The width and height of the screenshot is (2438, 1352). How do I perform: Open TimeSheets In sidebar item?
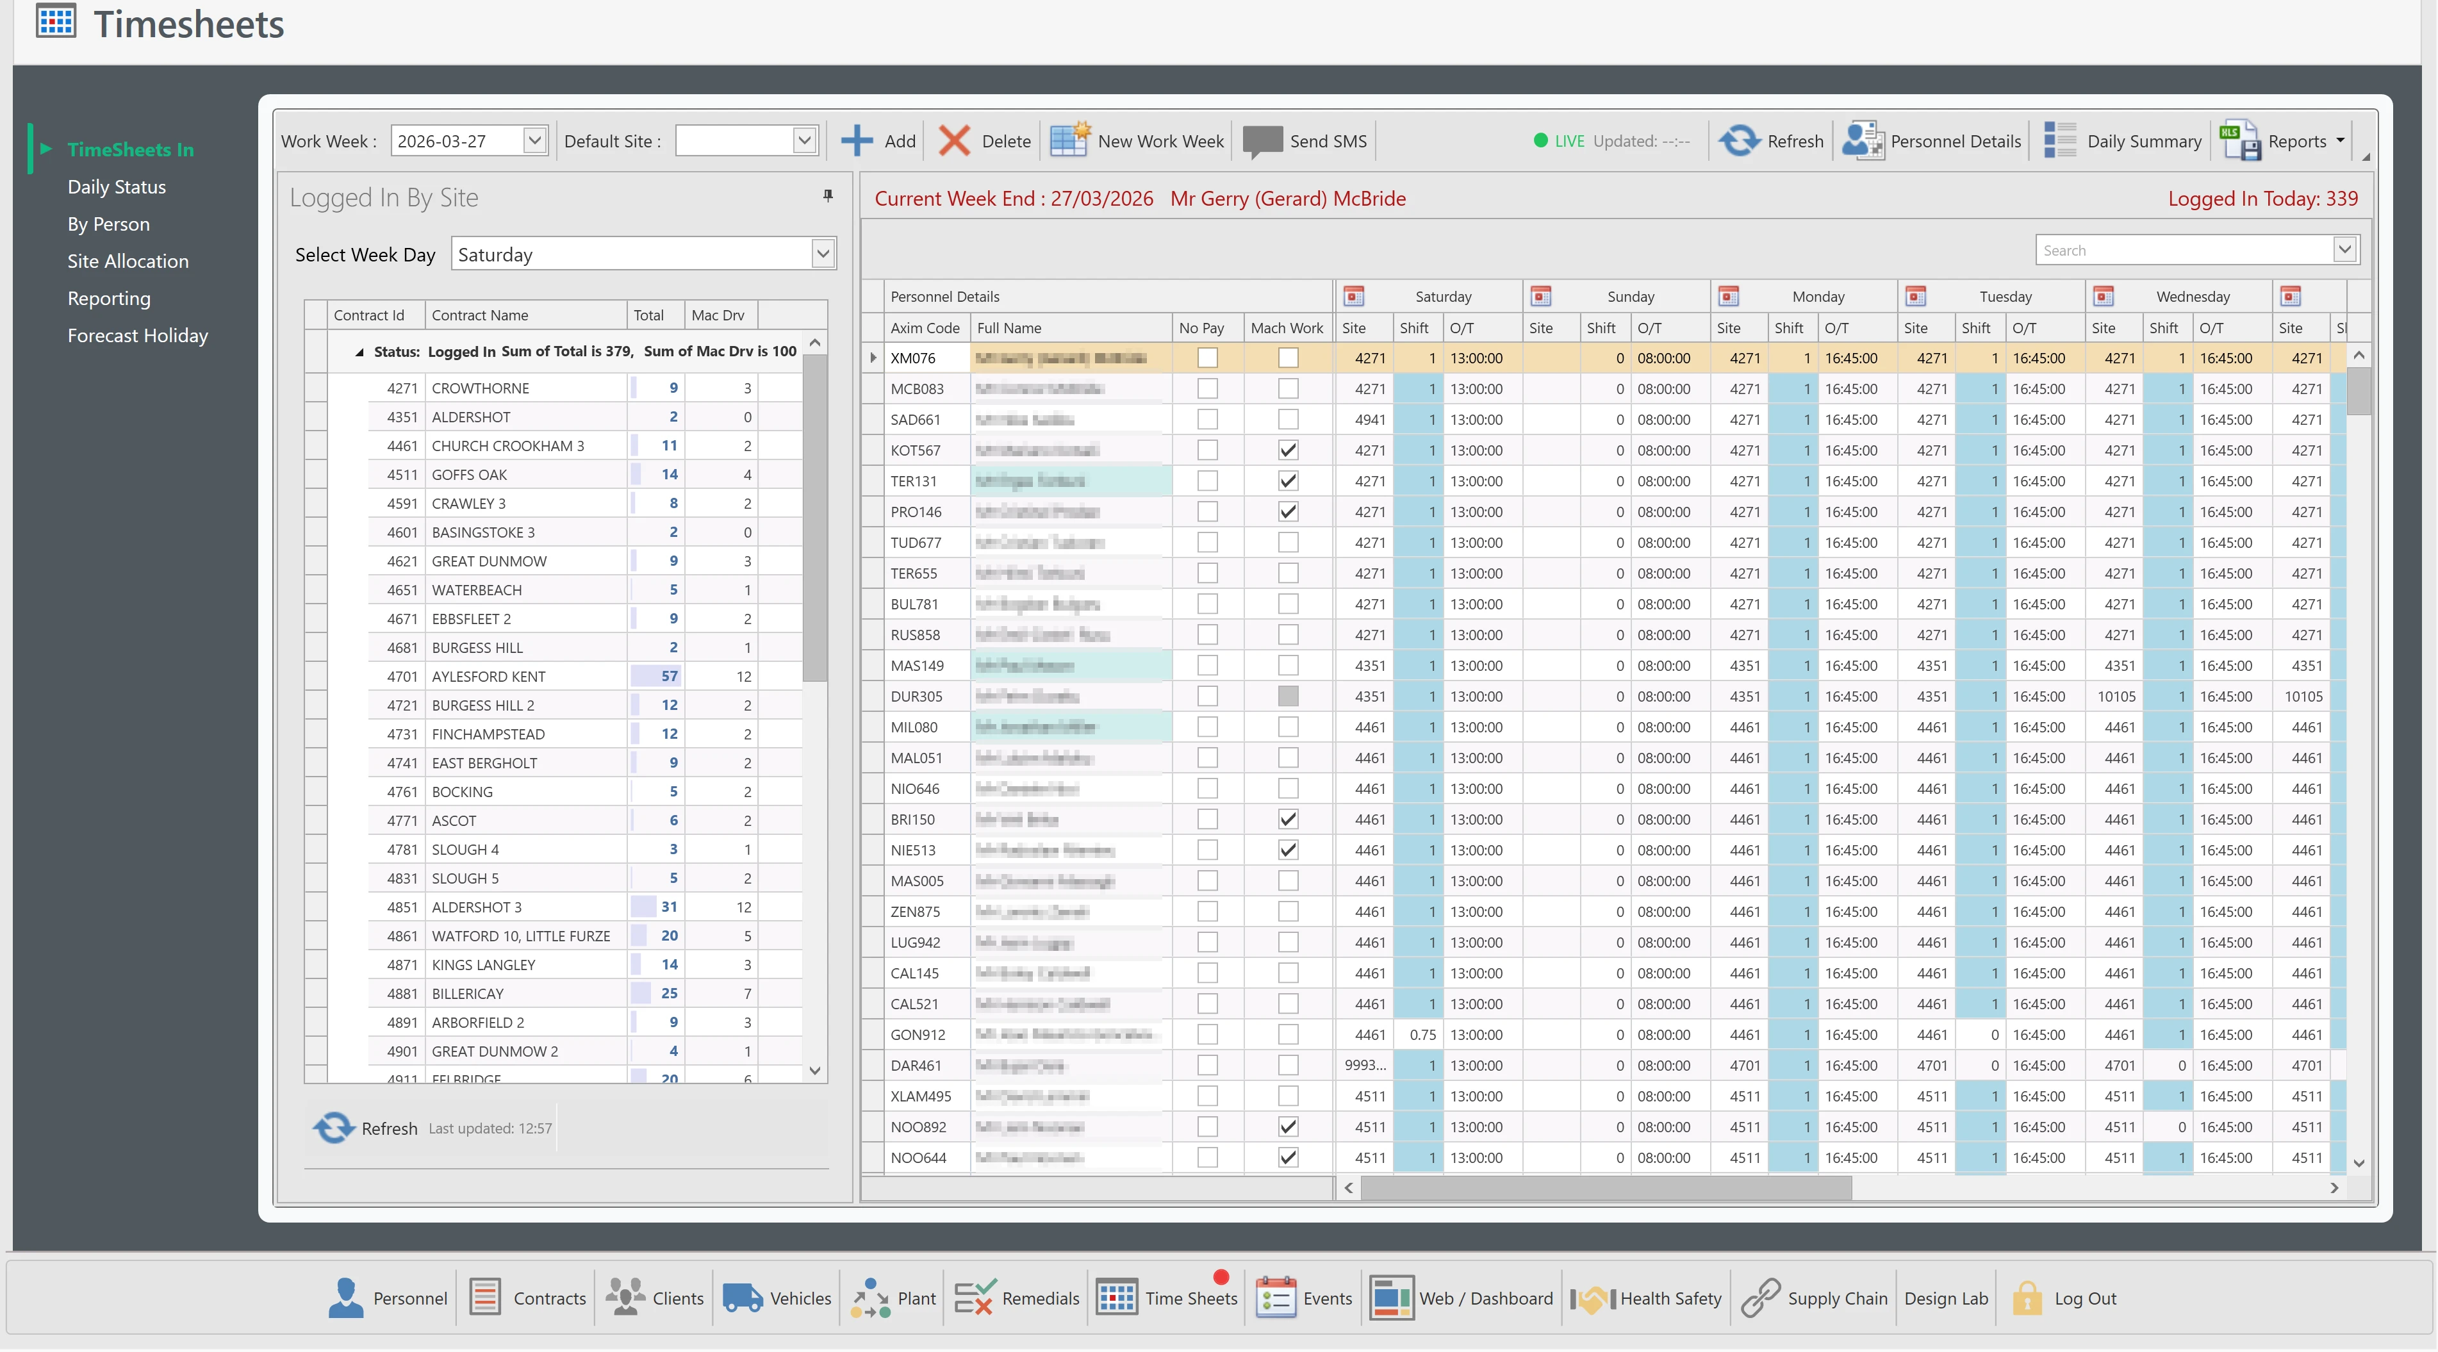point(131,149)
